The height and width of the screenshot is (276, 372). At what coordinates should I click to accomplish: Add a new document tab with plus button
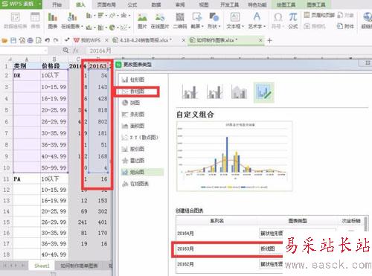tap(269, 40)
